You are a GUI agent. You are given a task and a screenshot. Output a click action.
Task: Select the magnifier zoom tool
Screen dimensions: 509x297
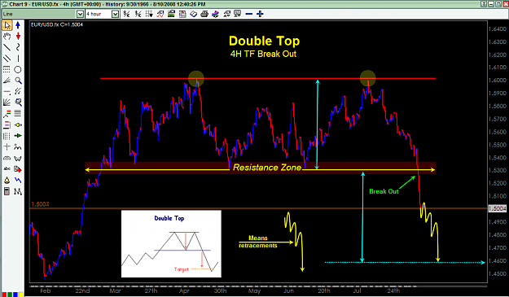tap(18, 81)
